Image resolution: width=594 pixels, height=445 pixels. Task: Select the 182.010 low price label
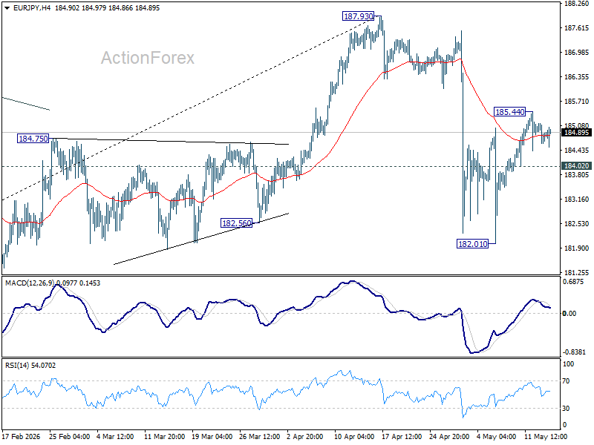coord(473,244)
